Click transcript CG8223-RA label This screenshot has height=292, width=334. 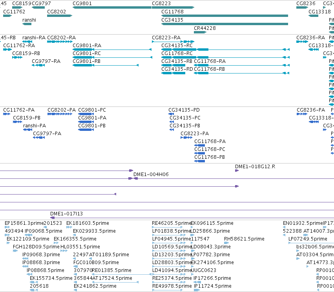coord(166,38)
